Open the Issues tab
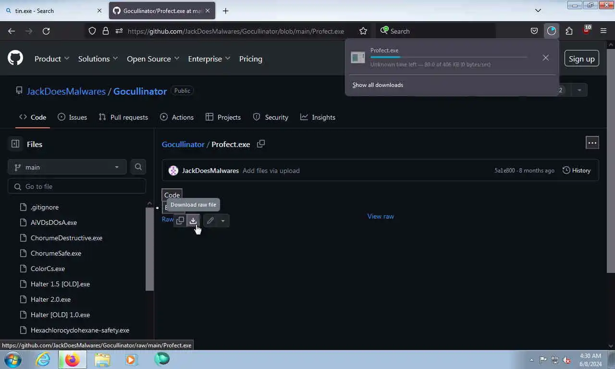The image size is (615, 369). pyautogui.click(x=72, y=117)
